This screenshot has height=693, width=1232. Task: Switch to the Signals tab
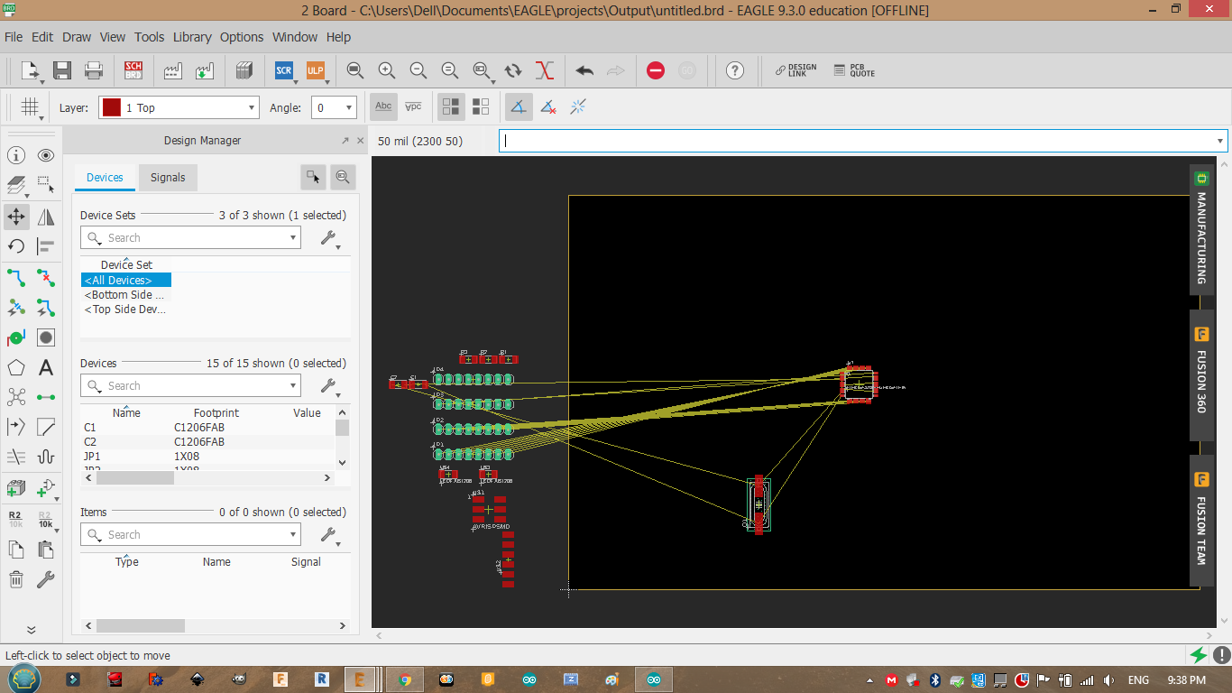click(x=168, y=178)
